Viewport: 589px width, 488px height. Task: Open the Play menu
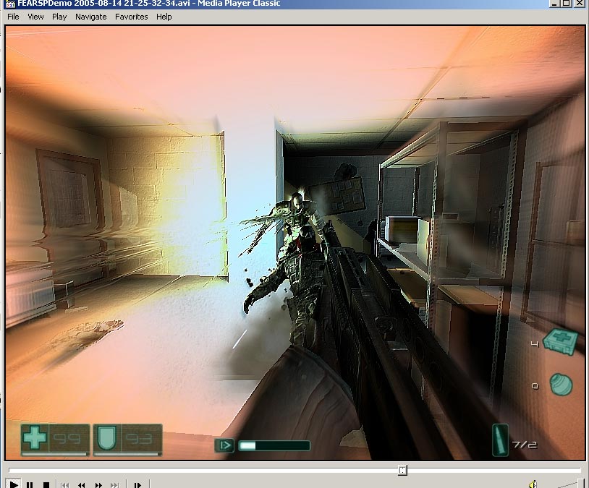pos(59,17)
